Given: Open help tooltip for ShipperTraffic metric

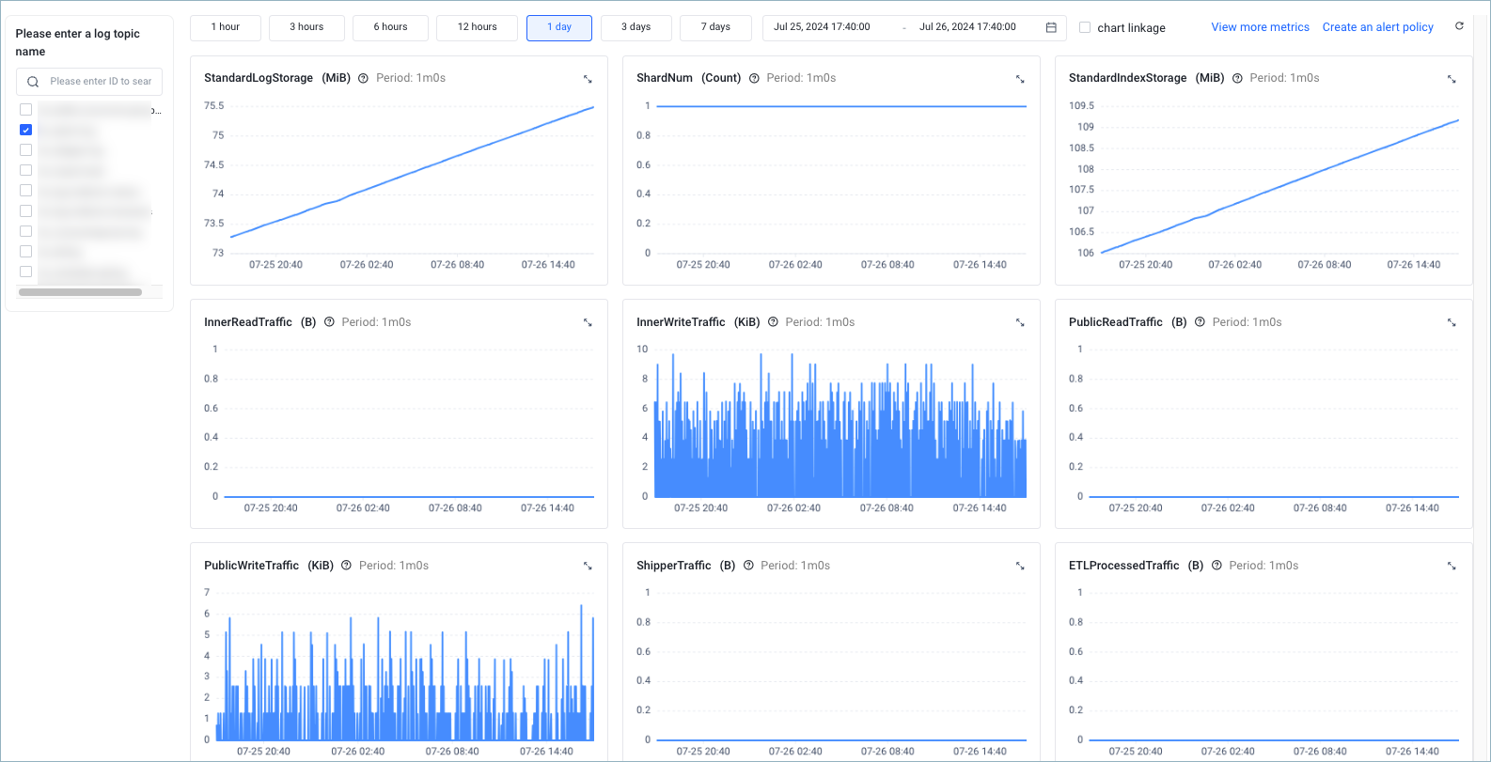Looking at the screenshot, I should tap(748, 565).
